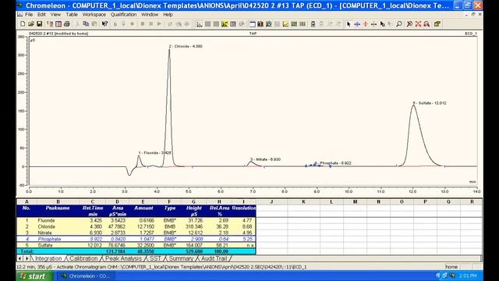499x281 pixels.
Task: Click the New document toolbar icon
Action: coord(23,24)
